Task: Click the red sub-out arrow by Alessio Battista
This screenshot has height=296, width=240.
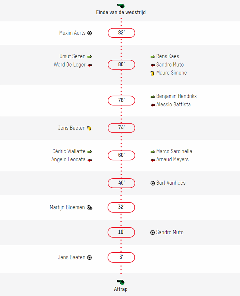Action: [153, 105]
